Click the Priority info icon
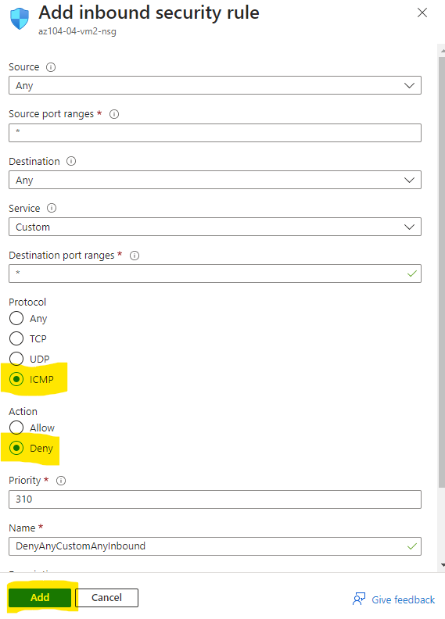Screen dimensions: 445x619 (x=61, y=481)
